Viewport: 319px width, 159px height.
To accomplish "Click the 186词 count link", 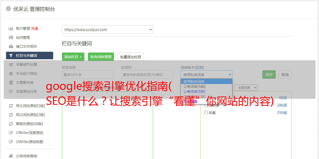I will point(282,105).
